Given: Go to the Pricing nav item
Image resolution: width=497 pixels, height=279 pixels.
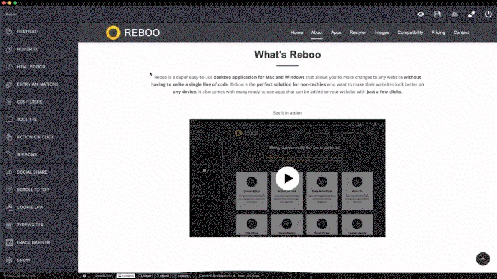Looking at the screenshot, I should click(438, 33).
